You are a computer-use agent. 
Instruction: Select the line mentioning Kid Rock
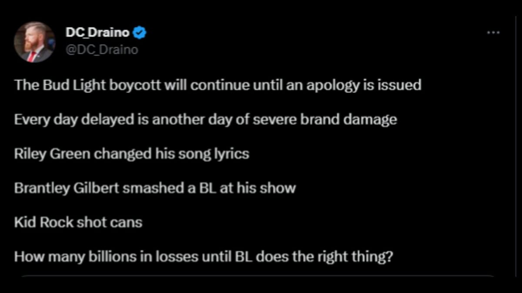(78, 222)
